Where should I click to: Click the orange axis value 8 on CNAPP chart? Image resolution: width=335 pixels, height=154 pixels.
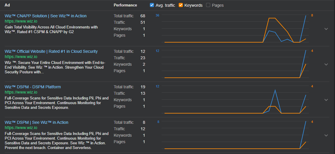click(312, 15)
